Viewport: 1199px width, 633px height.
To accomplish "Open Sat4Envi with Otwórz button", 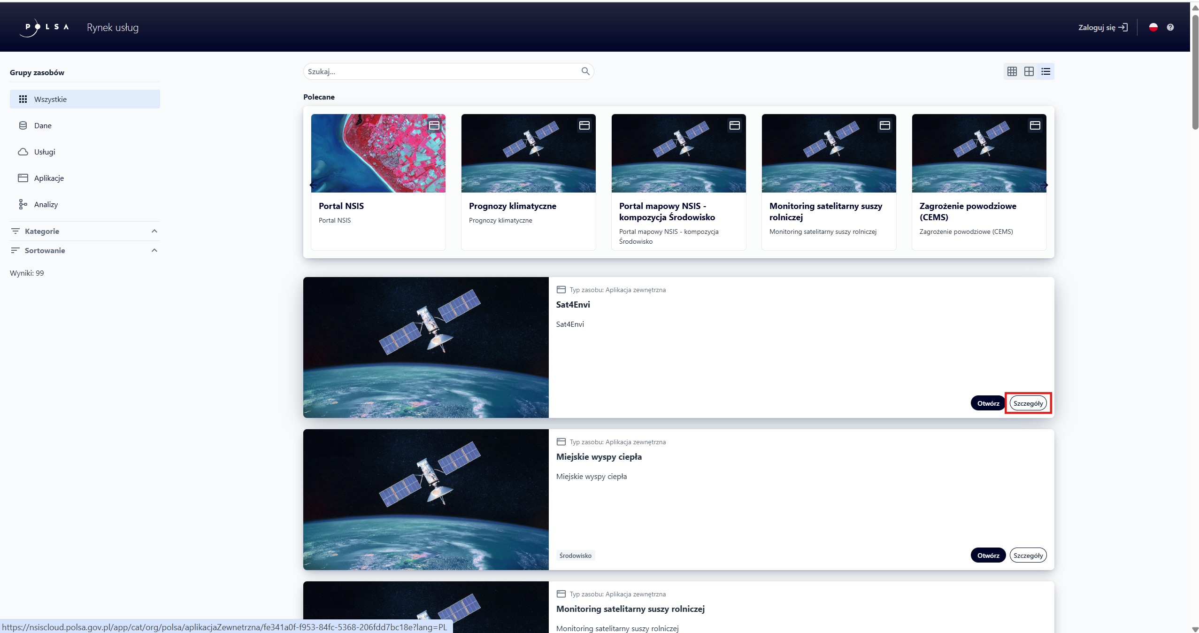I will coord(988,403).
